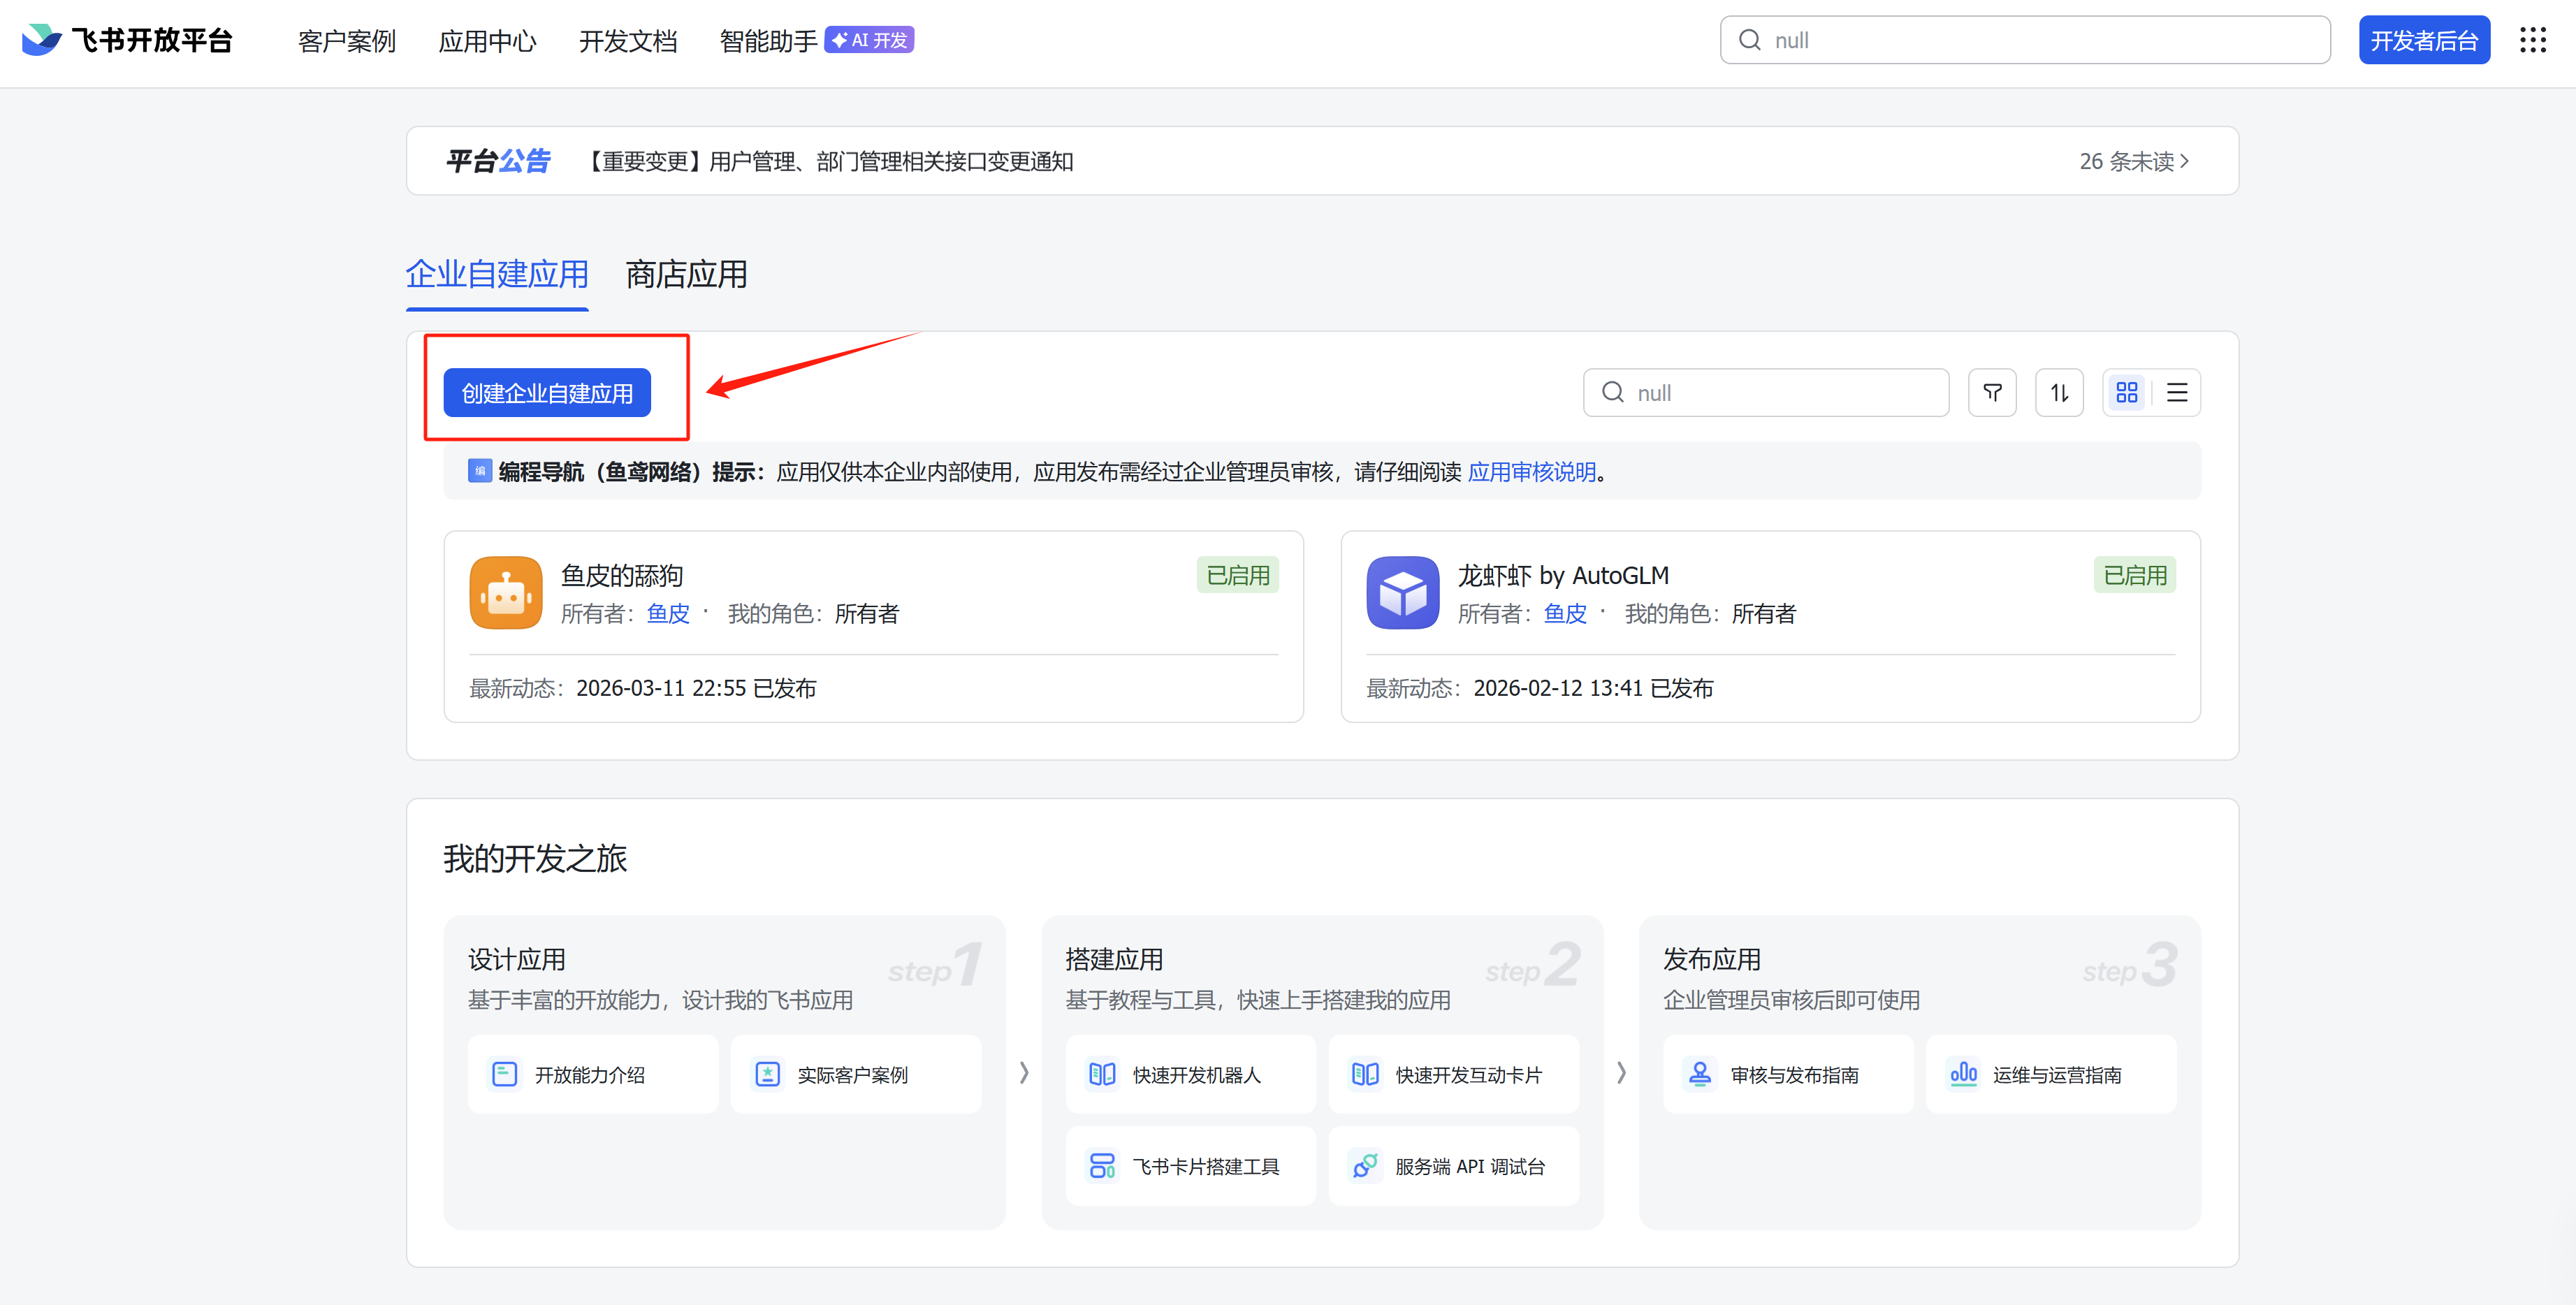The width and height of the screenshot is (2576, 1305).
Task: Open the nine-dot apps grid menu
Action: click(2532, 40)
